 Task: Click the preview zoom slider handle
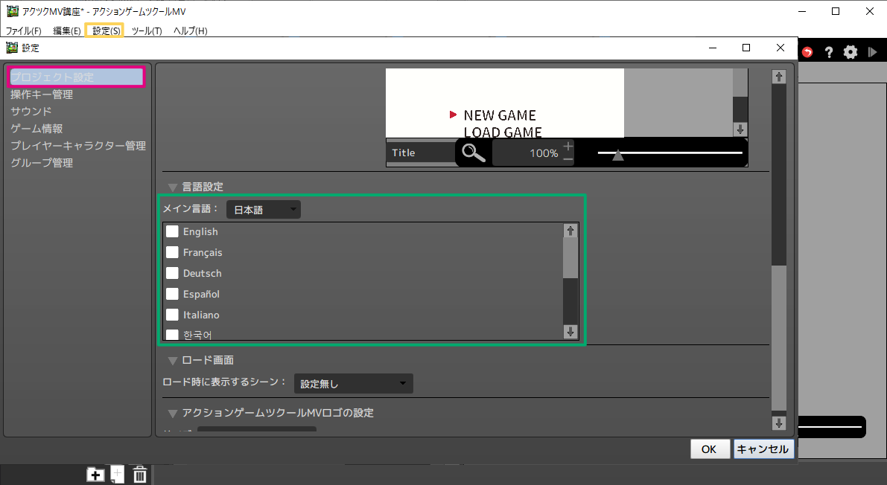pos(617,154)
